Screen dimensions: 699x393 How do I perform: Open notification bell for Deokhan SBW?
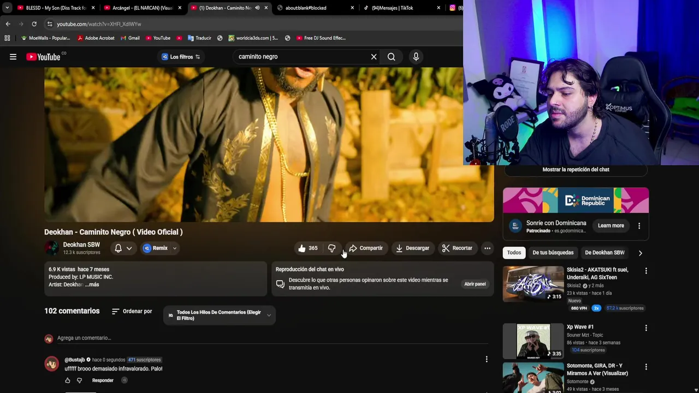click(x=118, y=248)
